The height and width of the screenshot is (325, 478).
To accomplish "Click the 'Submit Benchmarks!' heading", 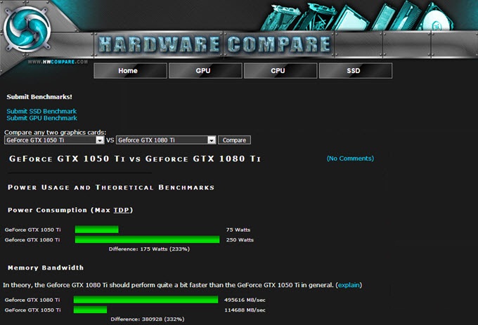I will (39, 97).
